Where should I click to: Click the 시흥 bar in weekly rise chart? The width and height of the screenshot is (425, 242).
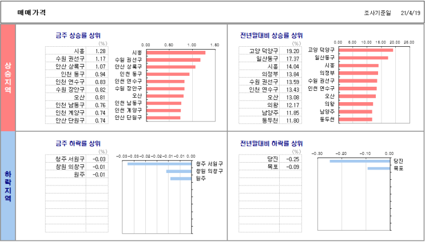point(176,53)
